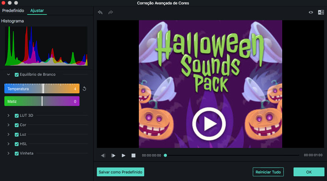
Task: Open the A/B comparison view
Action: [321, 12]
